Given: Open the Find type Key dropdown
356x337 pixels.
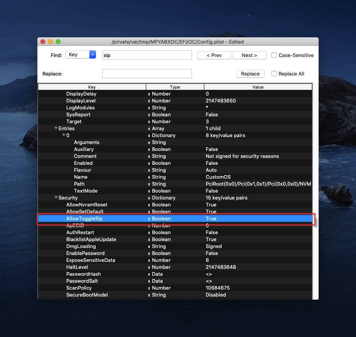Looking at the screenshot, I should click(81, 55).
